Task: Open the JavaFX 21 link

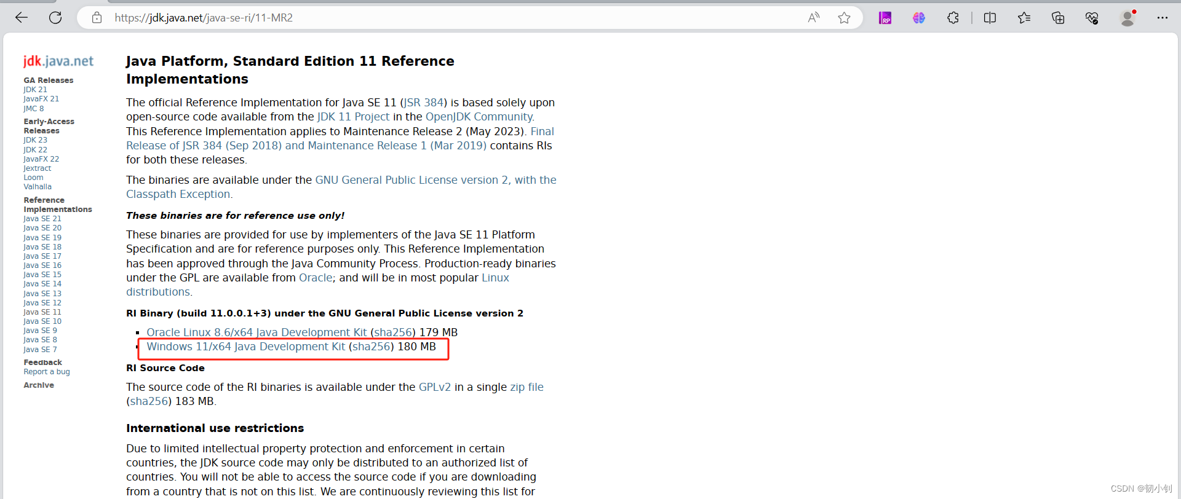Action: [41, 99]
